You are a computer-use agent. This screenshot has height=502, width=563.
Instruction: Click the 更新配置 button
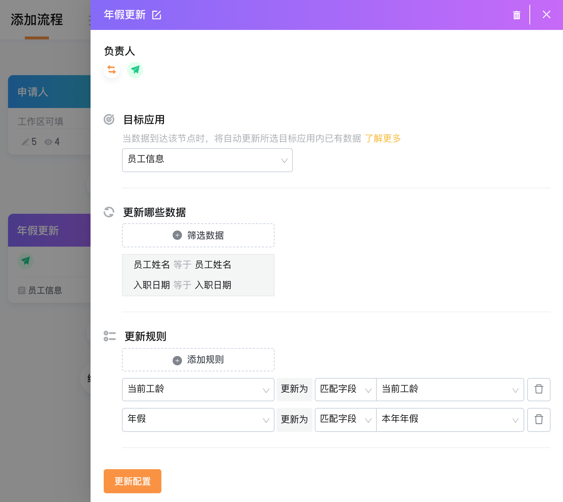pos(133,481)
